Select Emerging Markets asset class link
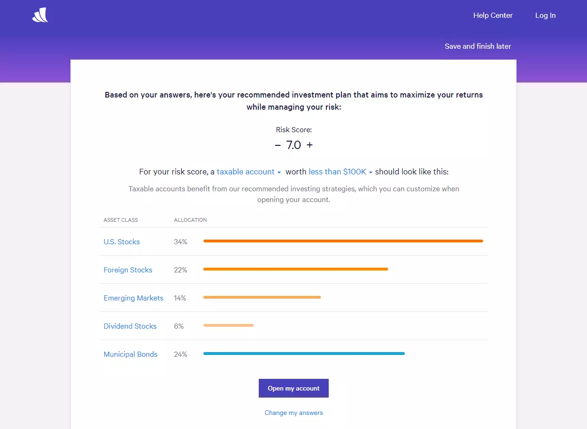The height and width of the screenshot is (429, 587). [x=133, y=298]
